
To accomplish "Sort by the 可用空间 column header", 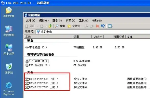I will (115, 37).
